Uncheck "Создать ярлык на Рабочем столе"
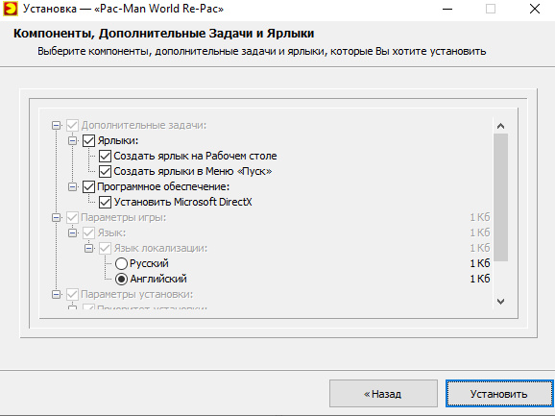The image size is (555, 416). tap(105, 157)
